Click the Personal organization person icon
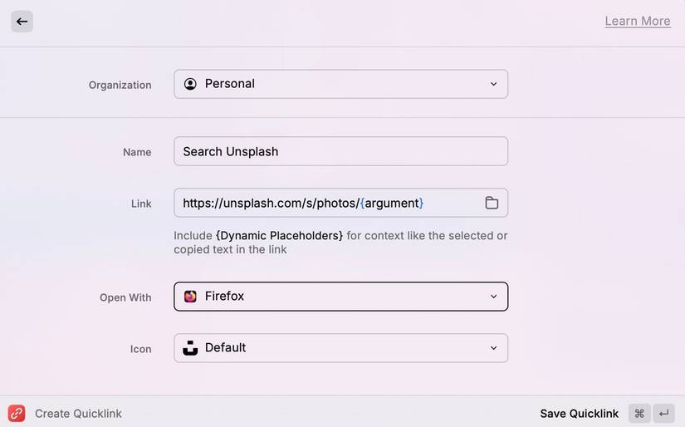 pyautogui.click(x=191, y=84)
